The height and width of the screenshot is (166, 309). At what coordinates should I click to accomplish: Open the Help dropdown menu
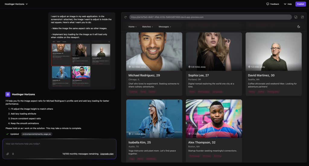click(x=288, y=4)
